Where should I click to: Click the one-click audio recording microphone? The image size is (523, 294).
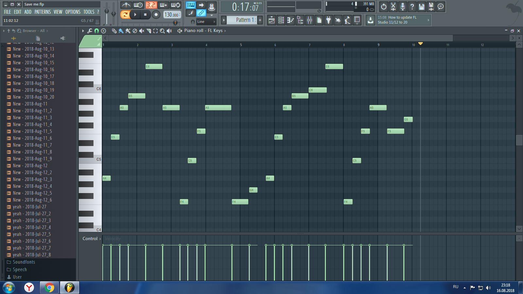point(403,7)
